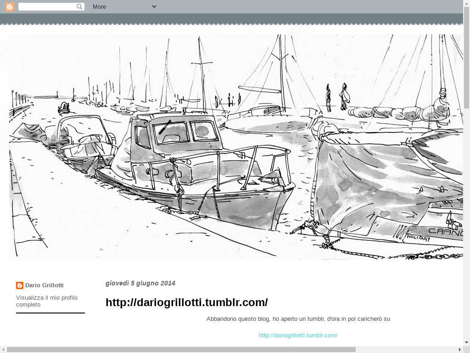Focus the Blogger navbar search field
The image size is (470, 353).
point(47,6)
